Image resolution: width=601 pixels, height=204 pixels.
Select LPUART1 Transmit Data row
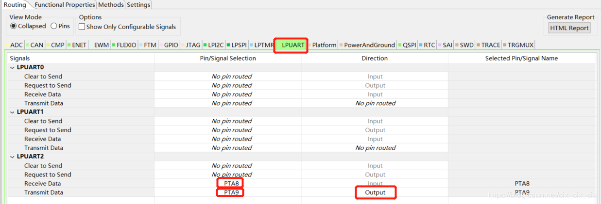[x=301, y=148]
